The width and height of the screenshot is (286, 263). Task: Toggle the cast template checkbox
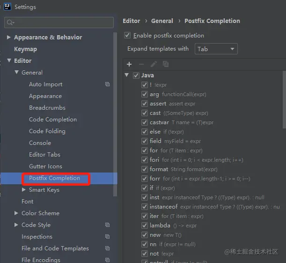(x=145, y=113)
